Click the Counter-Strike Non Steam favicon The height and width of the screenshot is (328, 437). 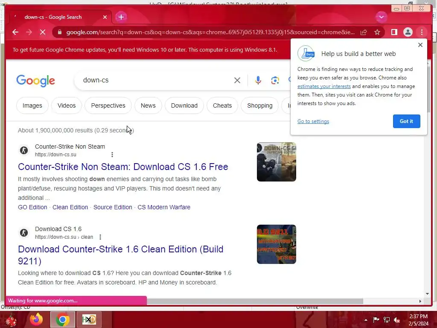[x=24, y=150]
